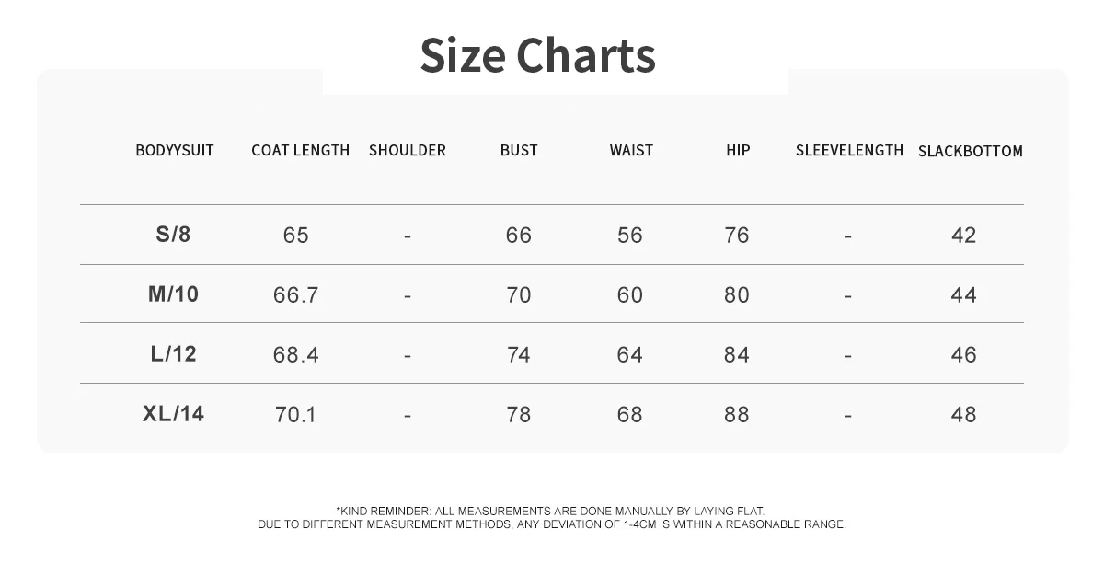Click coat length value 66.7
Viewport: 1104px width, 564px height.
(296, 295)
